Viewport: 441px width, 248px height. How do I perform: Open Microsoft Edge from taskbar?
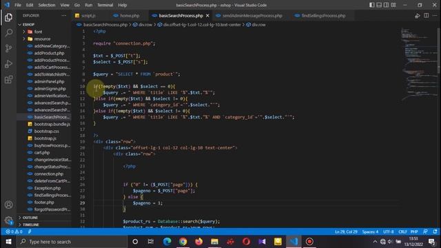click(167, 242)
